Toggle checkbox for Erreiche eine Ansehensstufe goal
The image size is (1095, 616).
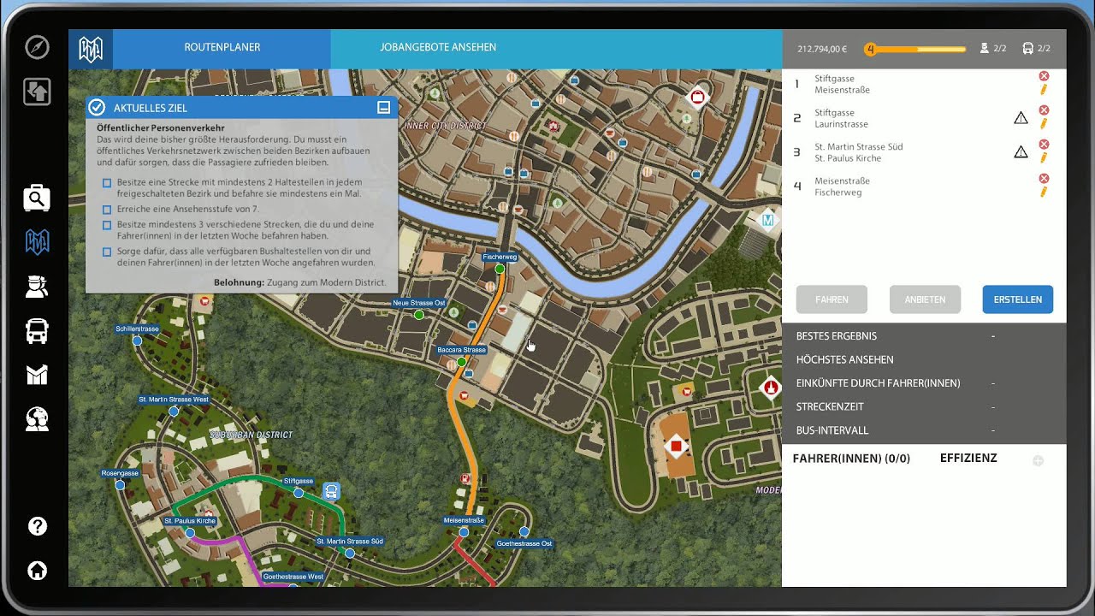point(107,210)
